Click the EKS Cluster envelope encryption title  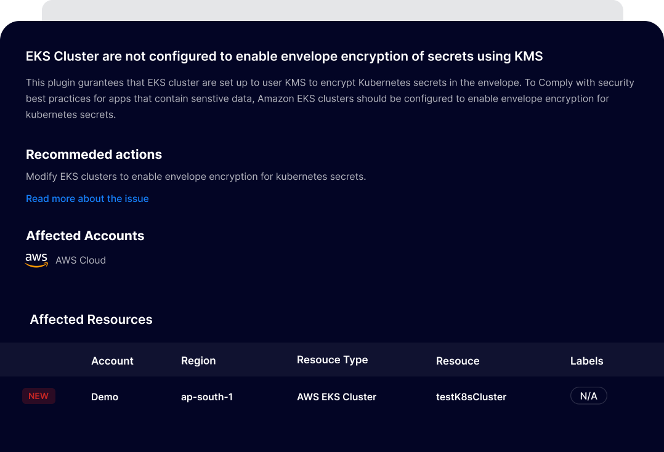284,57
